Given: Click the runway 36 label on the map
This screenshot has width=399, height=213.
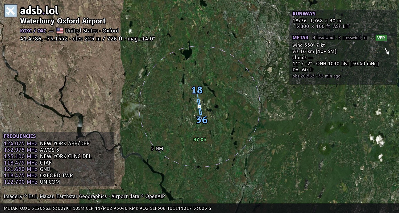Looking at the screenshot, I should coord(202,120).
